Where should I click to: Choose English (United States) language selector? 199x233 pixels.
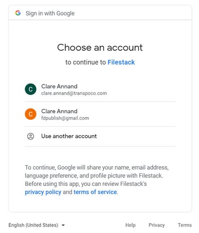(37, 225)
